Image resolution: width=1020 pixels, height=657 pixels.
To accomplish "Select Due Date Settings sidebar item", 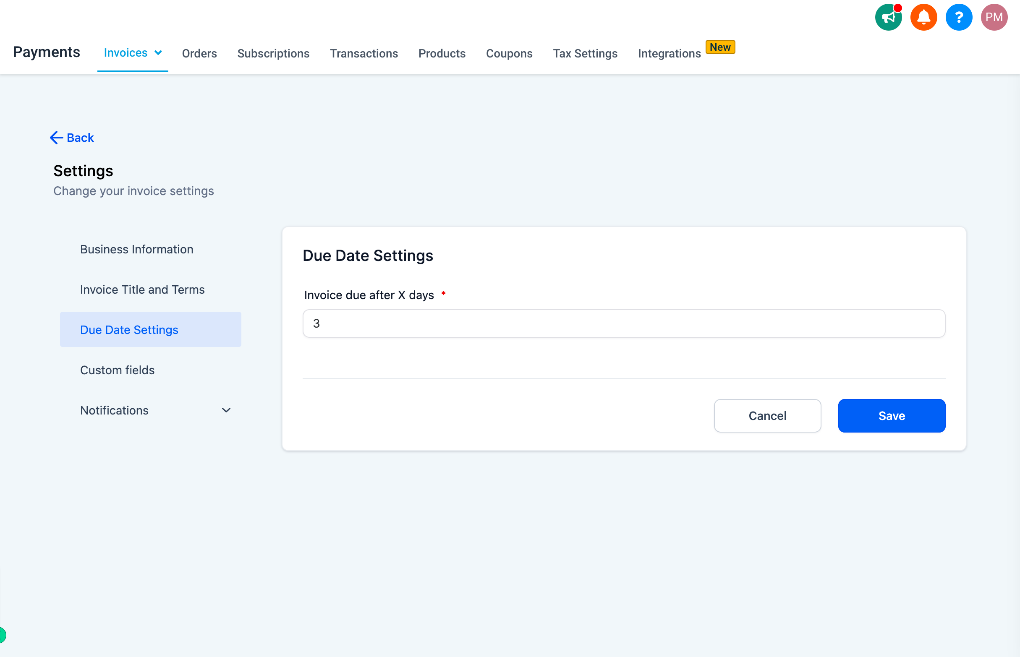I will point(150,329).
